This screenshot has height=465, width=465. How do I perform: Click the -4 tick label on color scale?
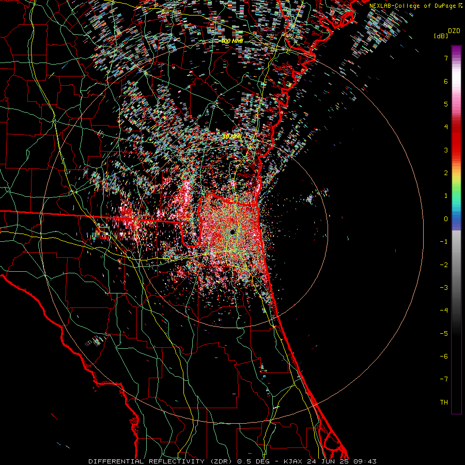coord(444,311)
